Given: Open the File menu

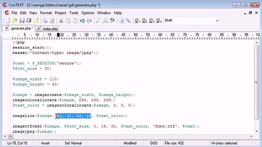Looking at the screenshot, I should click(14, 13).
